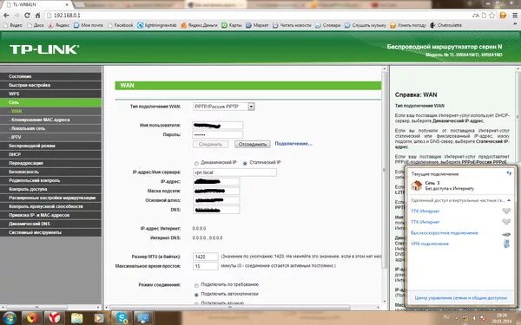Open the Яндекс.Деньги bookmark
Viewport: 521px width, 325px height.
coord(199,25)
